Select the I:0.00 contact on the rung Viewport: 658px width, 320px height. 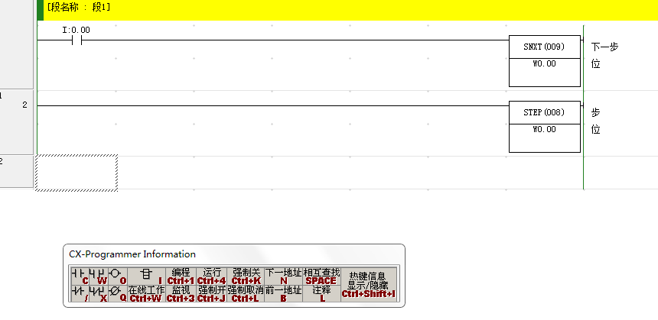[76, 40]
